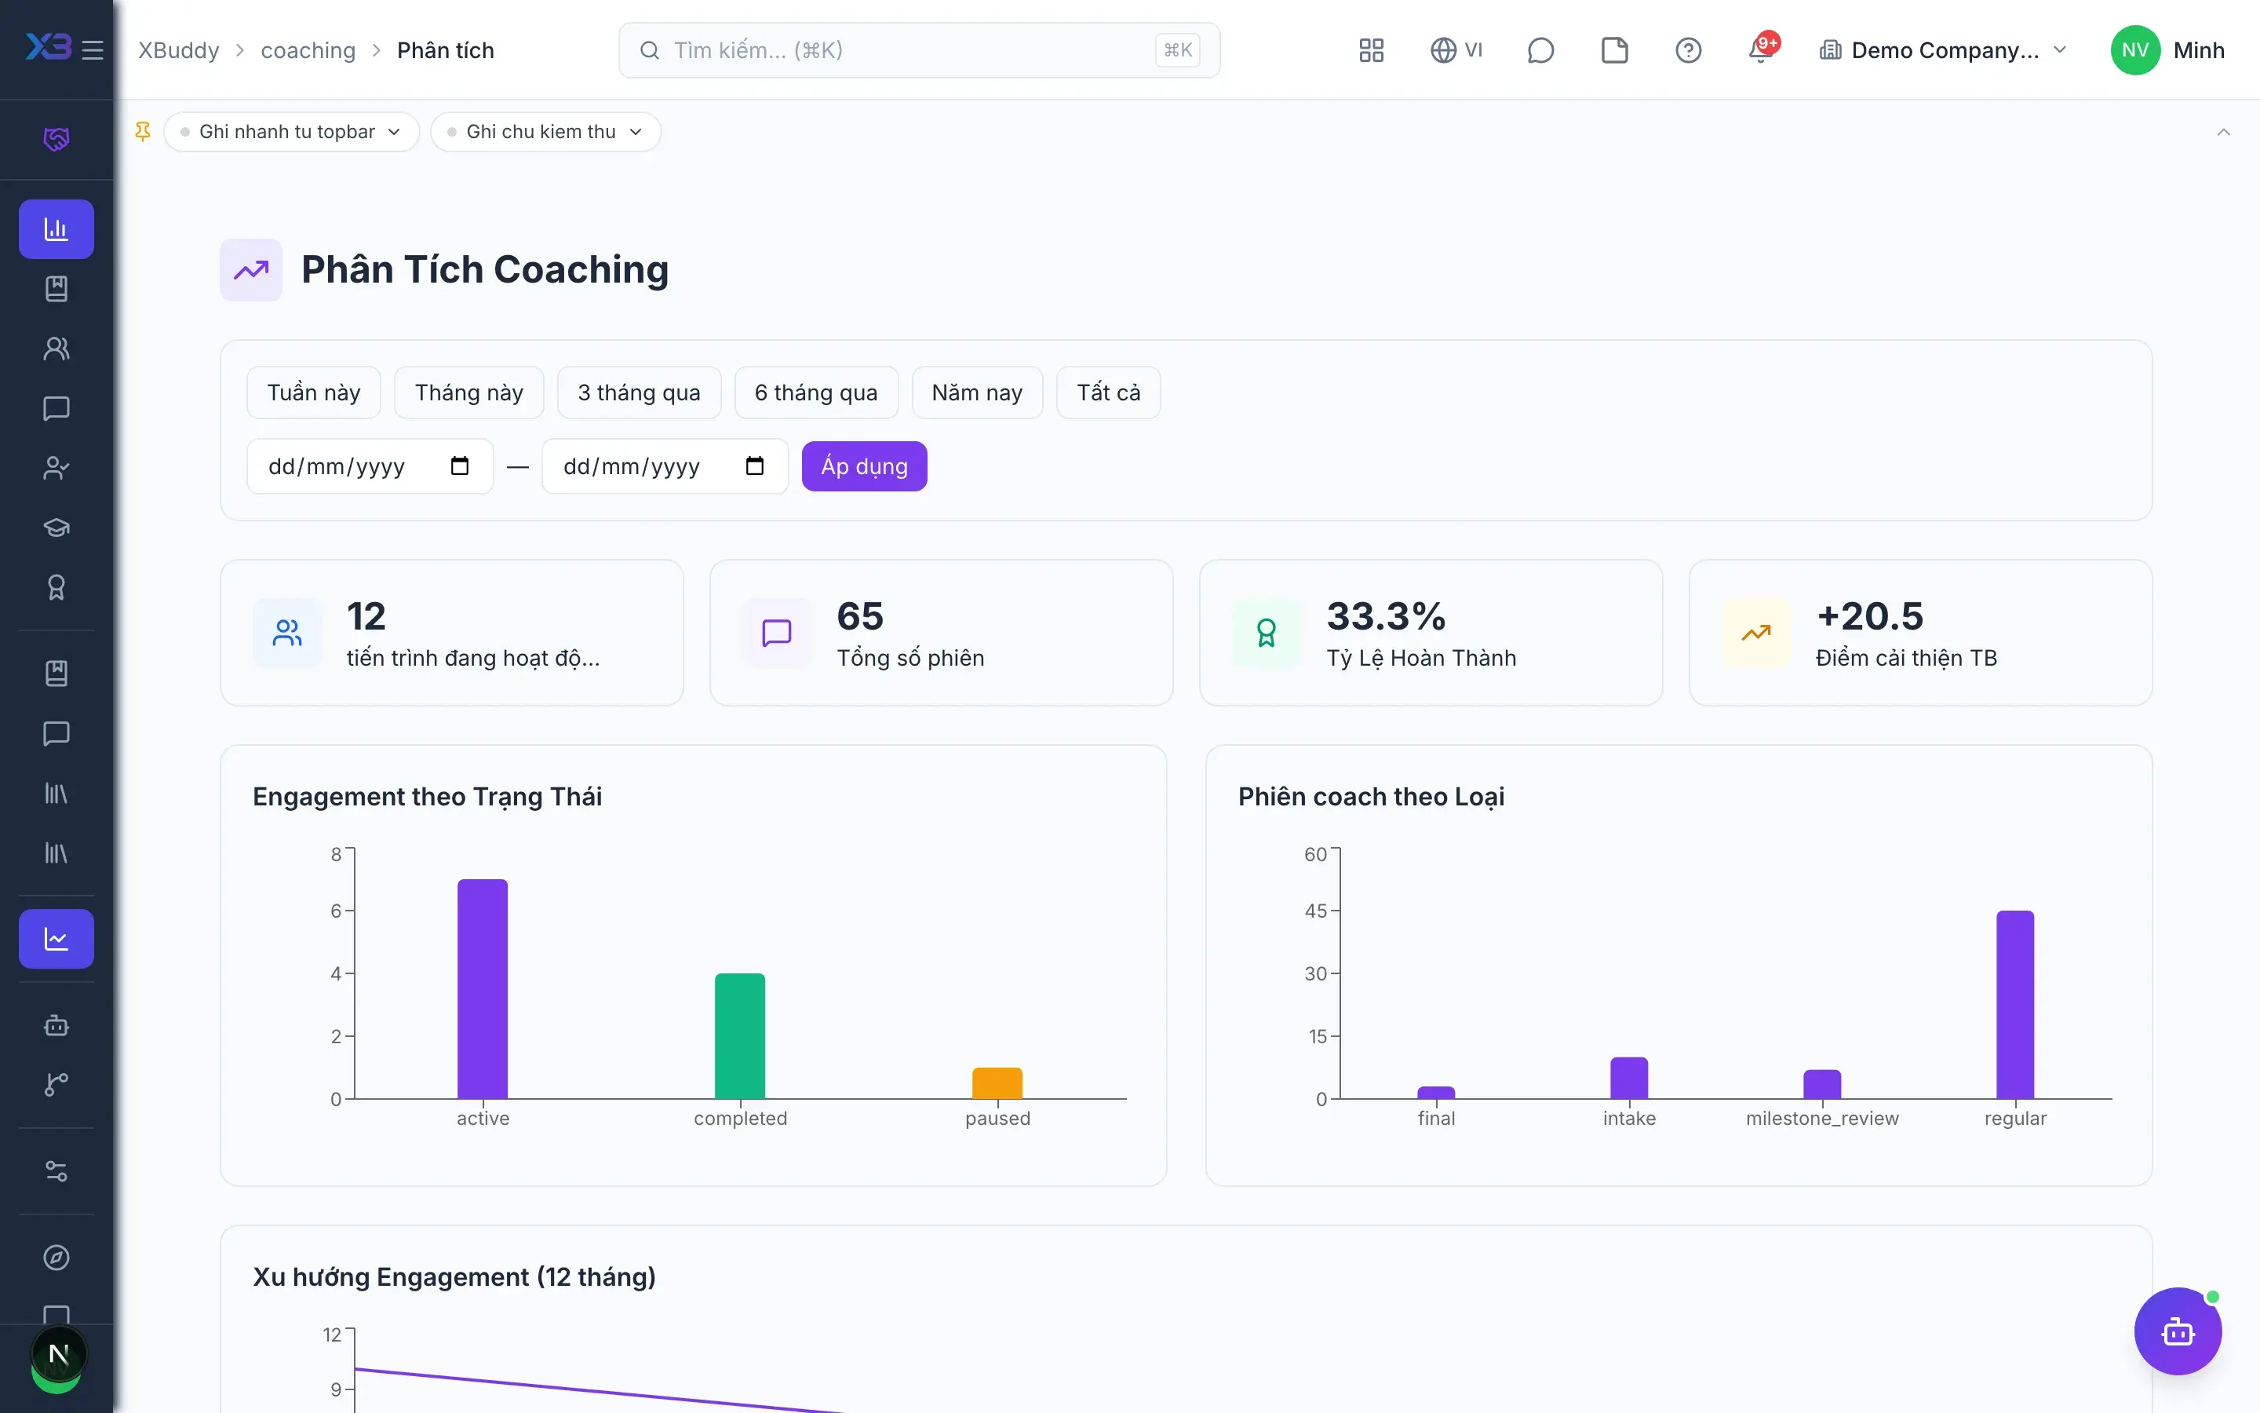Click the regular session type bar
2260x1413 pixels.
[2015, 1005]
